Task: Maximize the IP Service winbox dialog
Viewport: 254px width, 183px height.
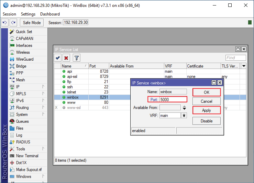Action: coord(214,83)
